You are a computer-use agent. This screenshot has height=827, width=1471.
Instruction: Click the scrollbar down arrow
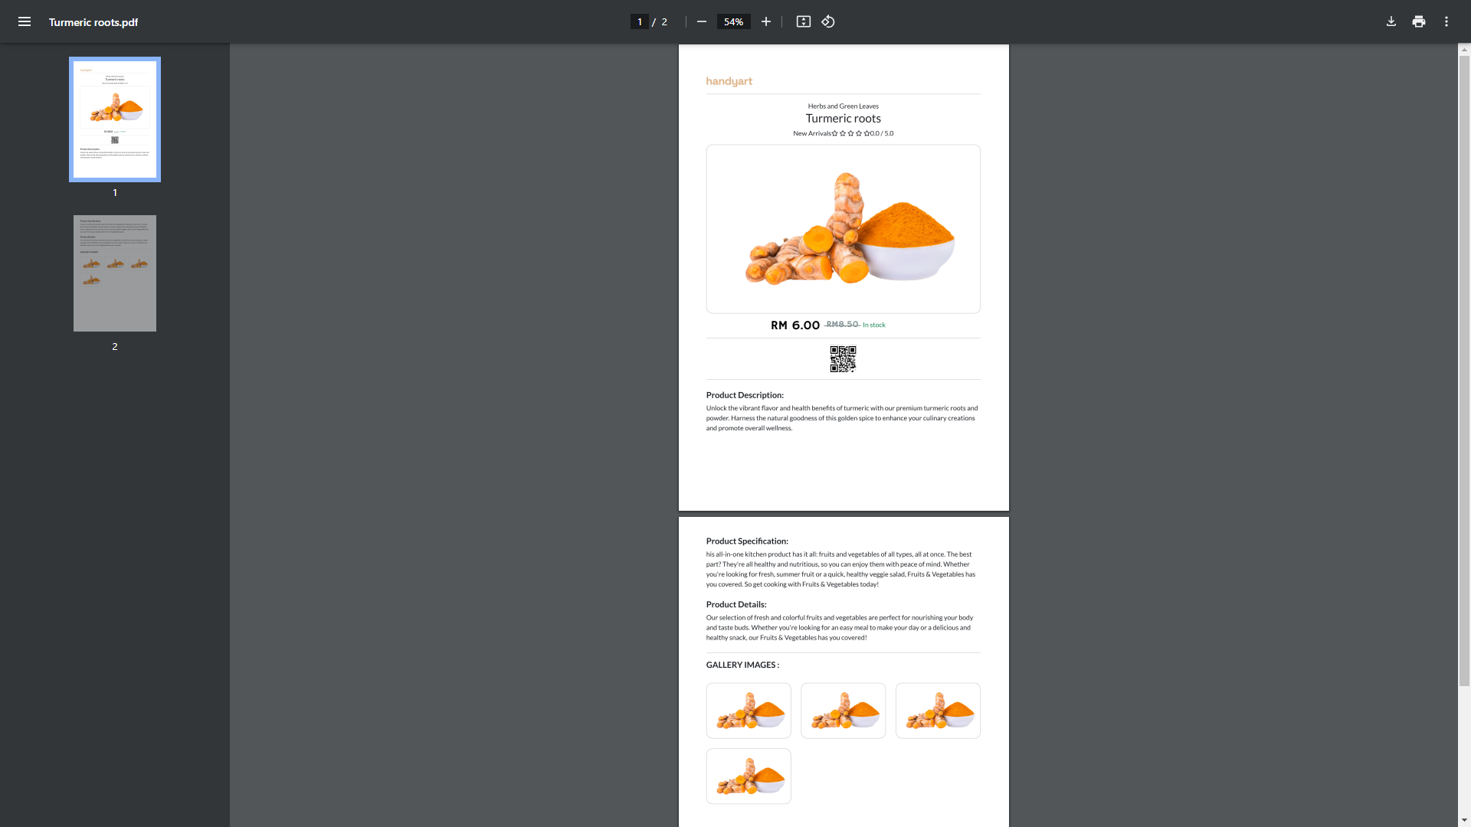click(1464, 820)
